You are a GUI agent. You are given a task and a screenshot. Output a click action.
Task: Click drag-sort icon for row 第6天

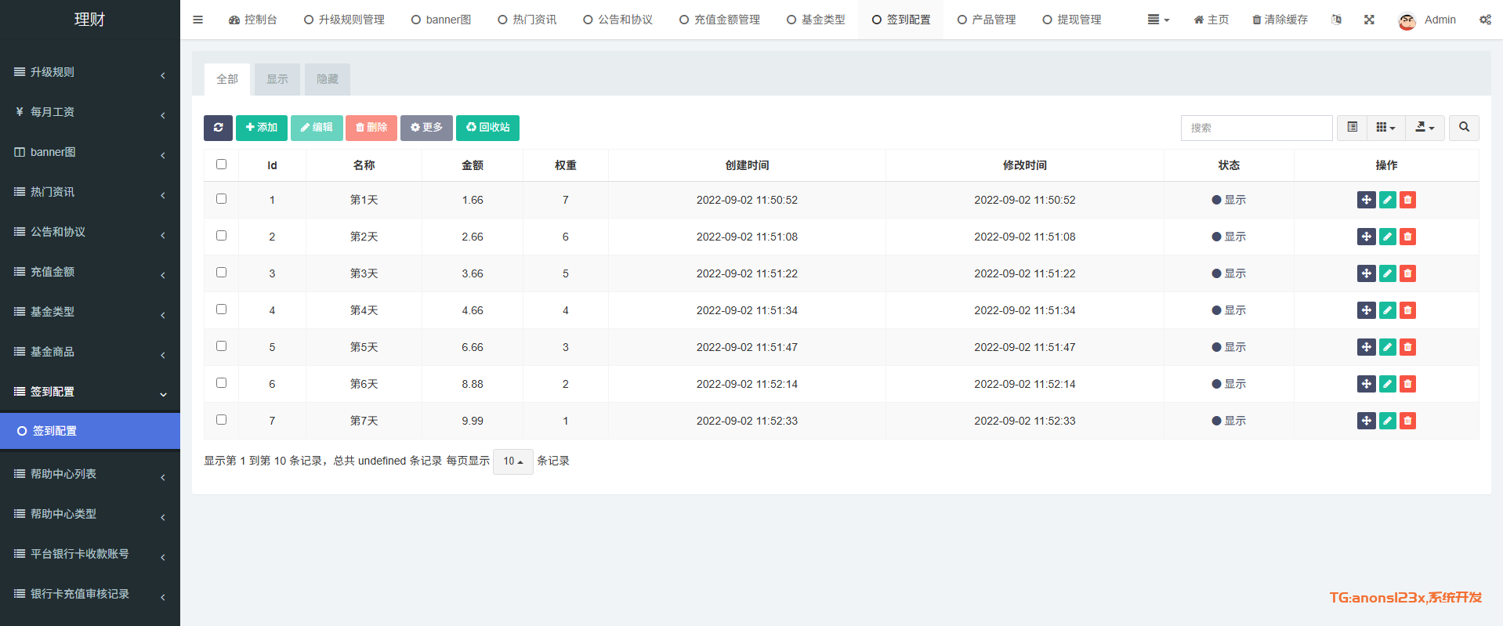1366,384
